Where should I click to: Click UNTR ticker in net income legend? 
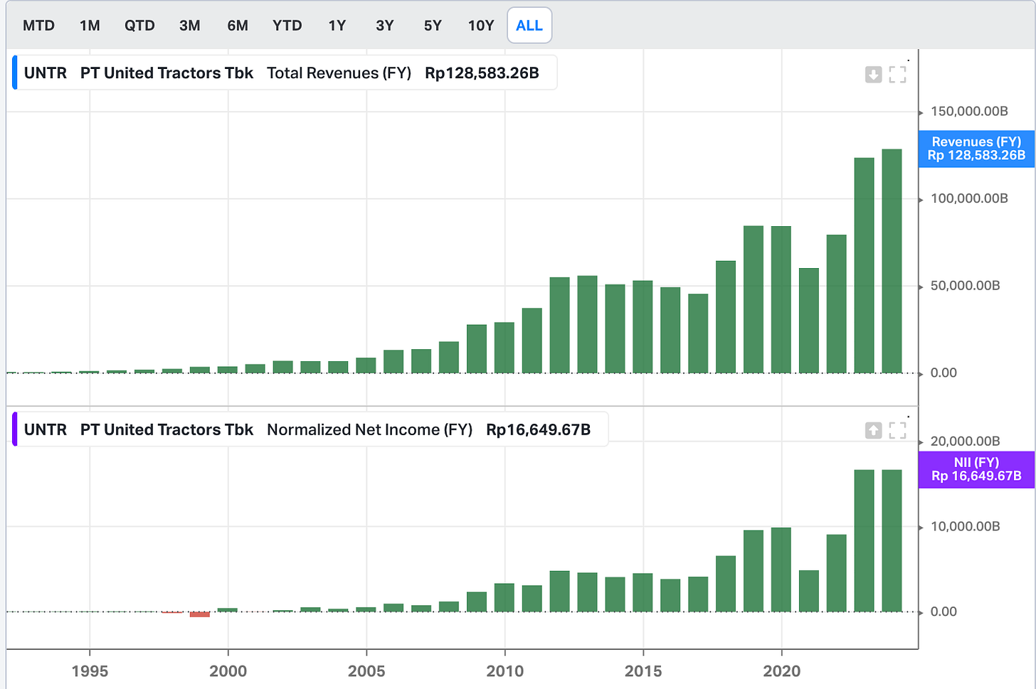tap(46, 429)
